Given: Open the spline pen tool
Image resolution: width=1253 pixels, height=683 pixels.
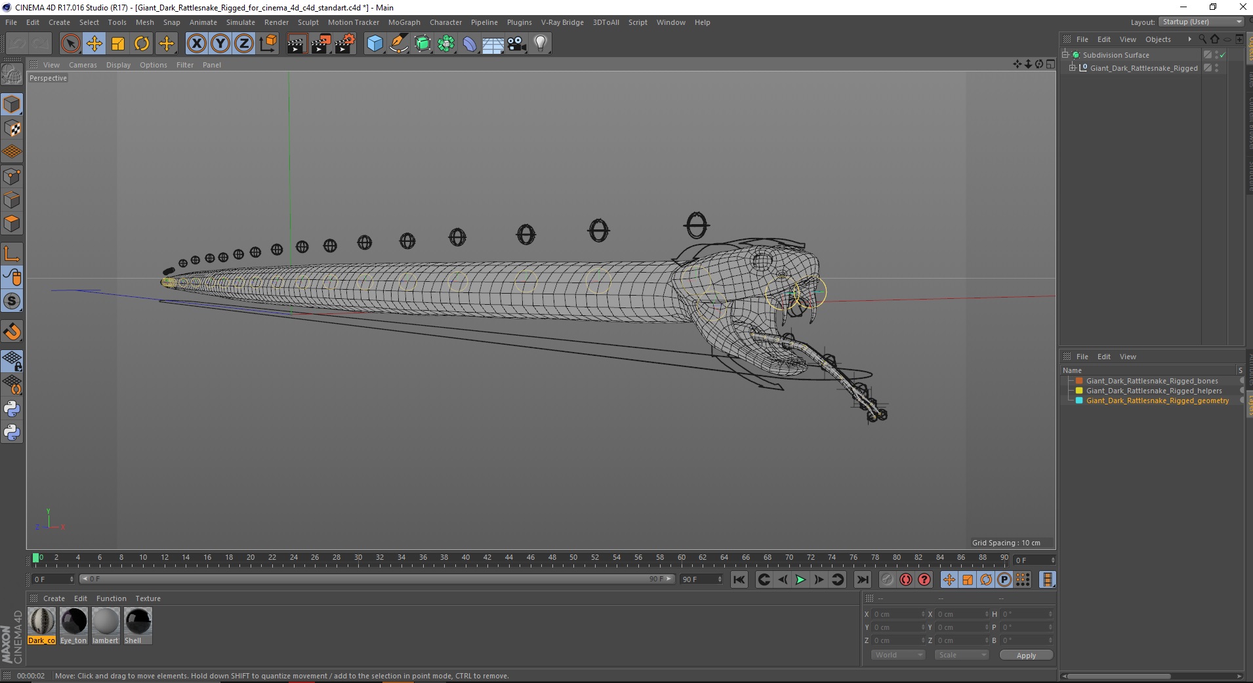Looking at the screenshot, I should (x=399, y=44).
